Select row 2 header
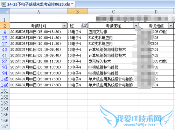175x130 pixels. (x=5, y=26)
